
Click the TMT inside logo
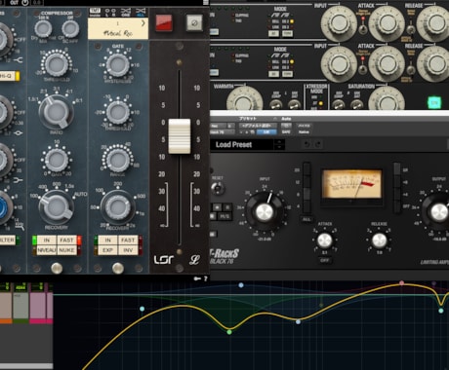[95, 13]
